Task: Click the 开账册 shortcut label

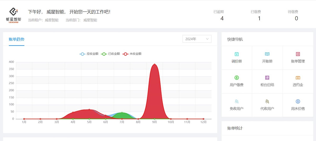Action: [x=267, y=61]
